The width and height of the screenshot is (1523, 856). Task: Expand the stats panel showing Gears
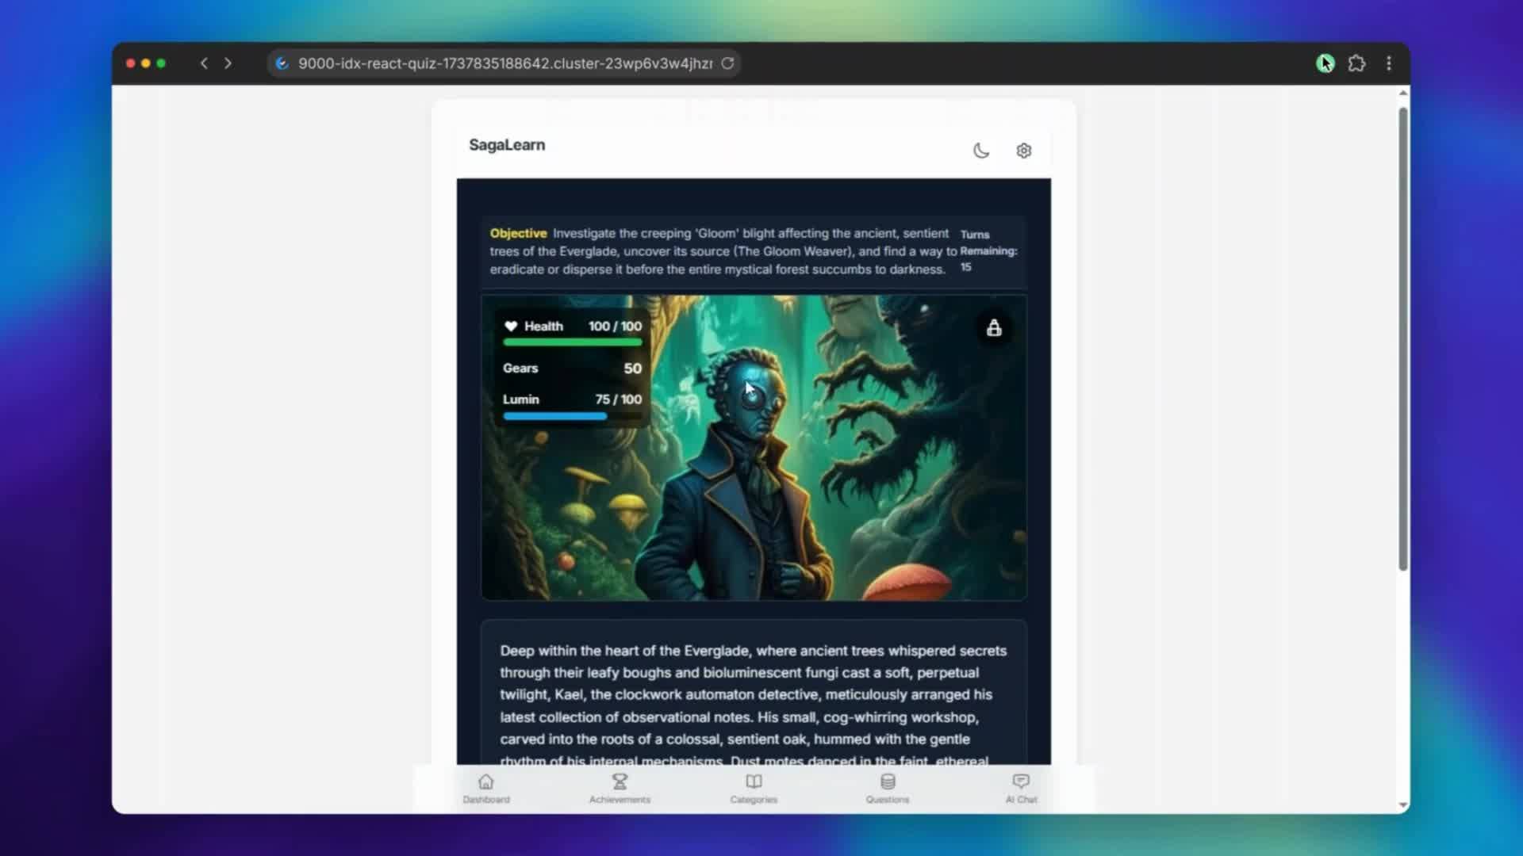click(571, 368)
